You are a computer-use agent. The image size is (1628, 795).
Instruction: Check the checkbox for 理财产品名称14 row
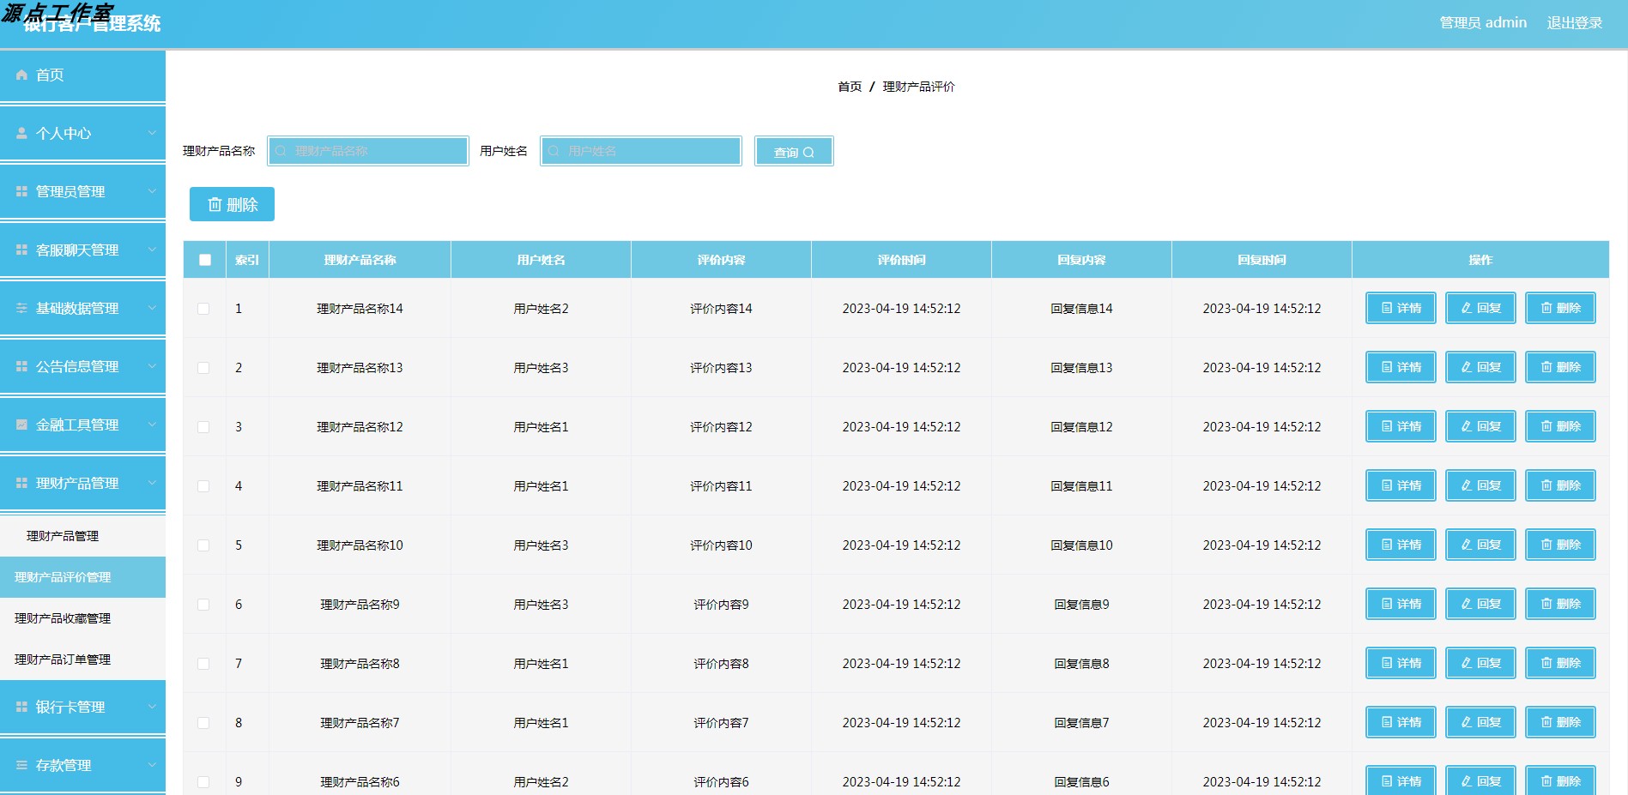point(203,308)
